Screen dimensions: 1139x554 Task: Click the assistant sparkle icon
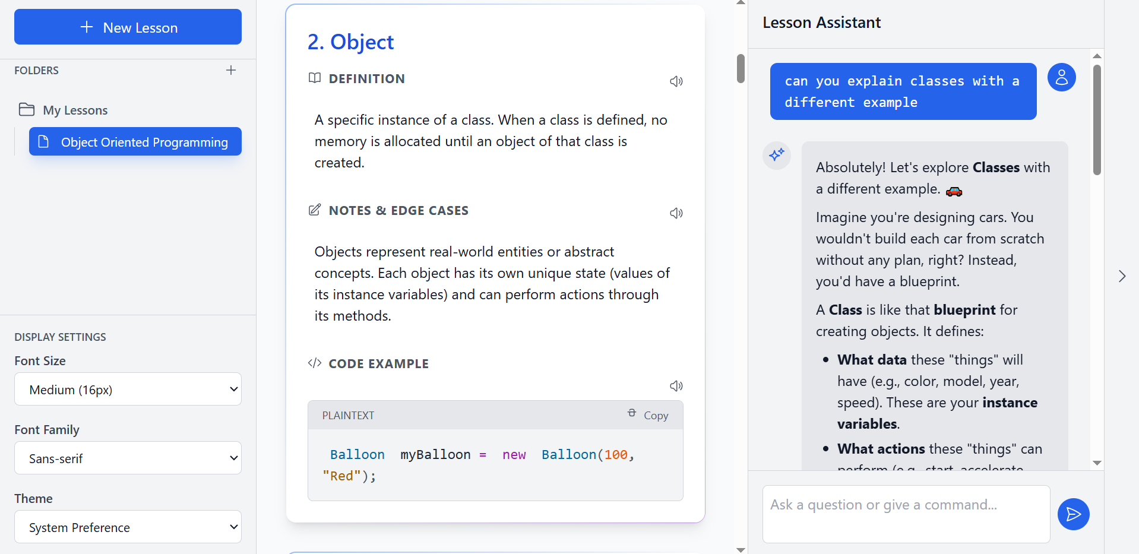click(777, 155)
